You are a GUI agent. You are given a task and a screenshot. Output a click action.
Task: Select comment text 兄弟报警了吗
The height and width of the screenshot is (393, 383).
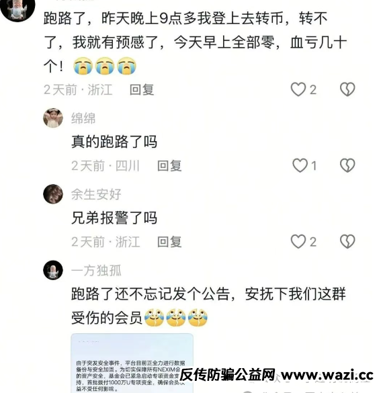tap(114, 218)
